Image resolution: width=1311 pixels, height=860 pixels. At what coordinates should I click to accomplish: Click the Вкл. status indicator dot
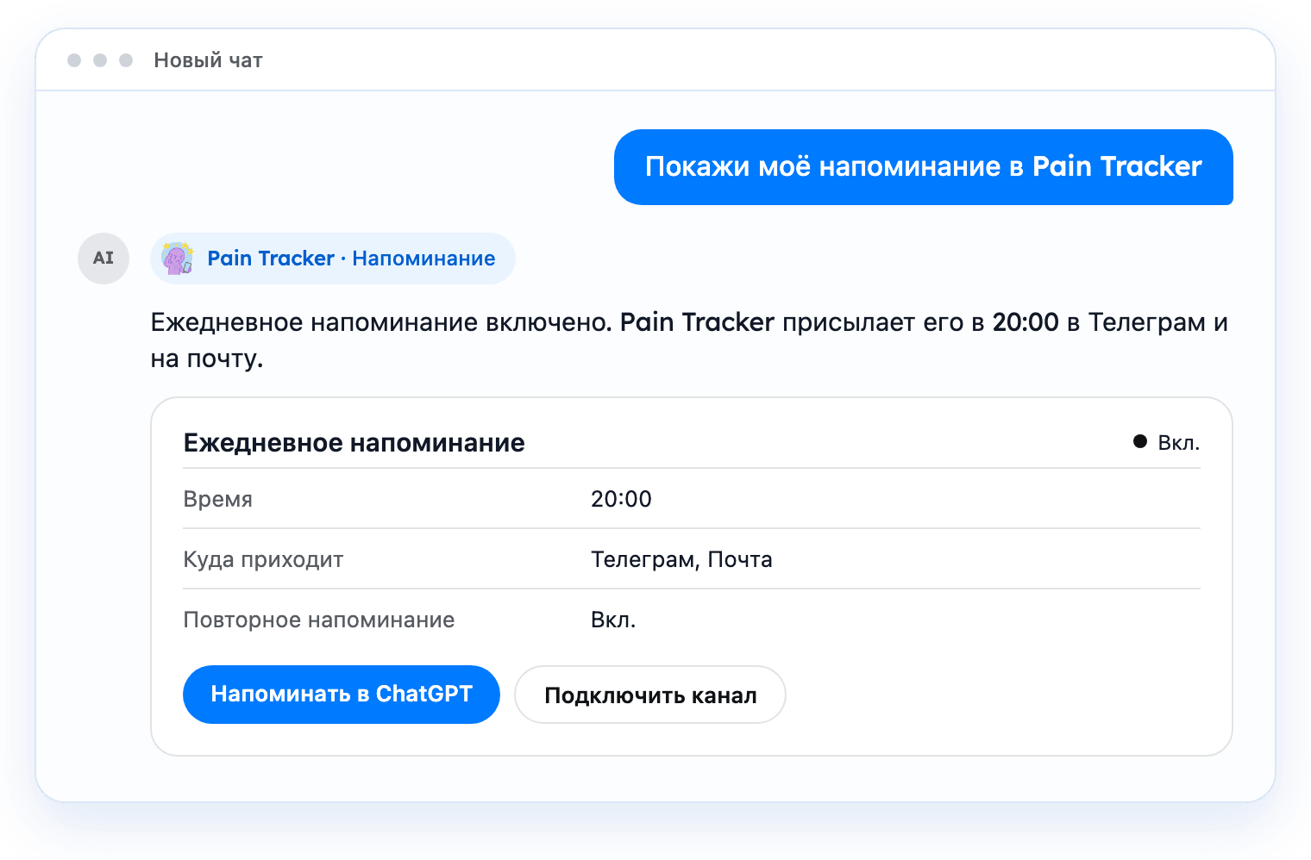(1140, 442)
